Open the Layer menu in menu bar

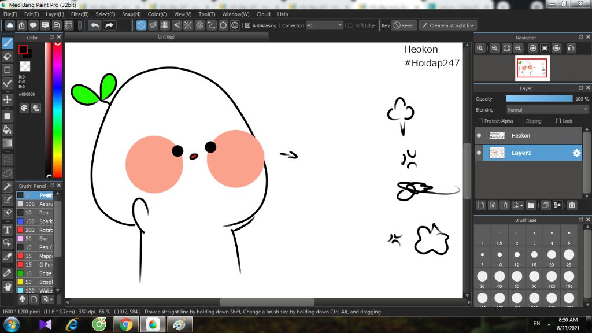point(55,14)
